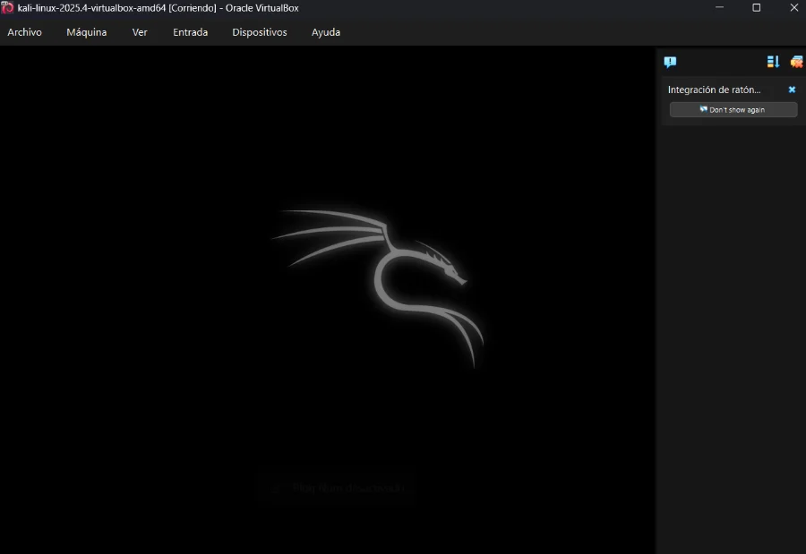This screenshot has height=554, width=806.
Task: Click the Kali dragon logo in VM screen
Action: tap(378, 287)
